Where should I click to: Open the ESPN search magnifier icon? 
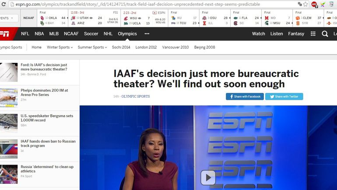325,34
